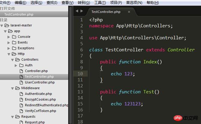The height and width of the screenshot is (124, 201).
Task: Click line number 13 in gutter
Action: [x=80, y=92]
